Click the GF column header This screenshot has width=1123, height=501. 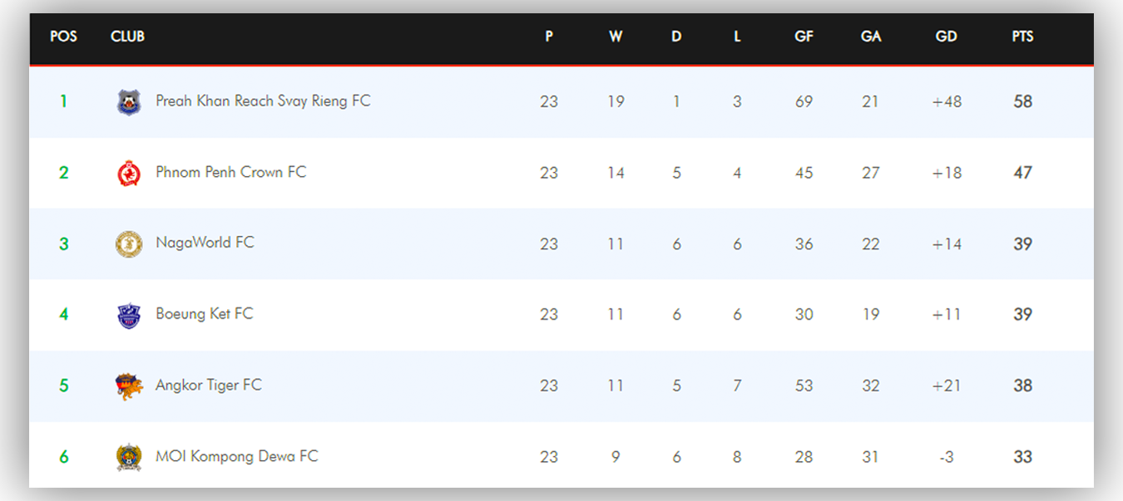coord(804,37)
